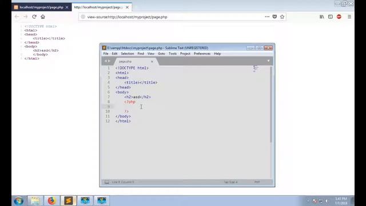The image size is (366, 206).
Task: Open Sublime Text Goto menu
Action: click(x=161, y=54)
